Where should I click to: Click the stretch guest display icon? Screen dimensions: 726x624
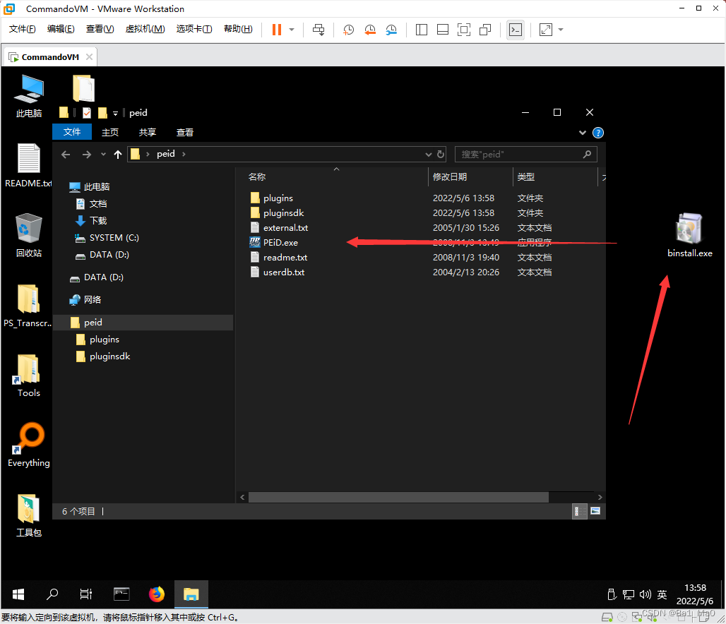point(546,30)
